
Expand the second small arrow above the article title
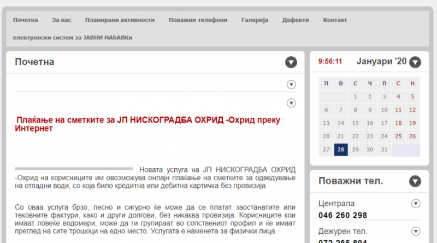[291, 103]
